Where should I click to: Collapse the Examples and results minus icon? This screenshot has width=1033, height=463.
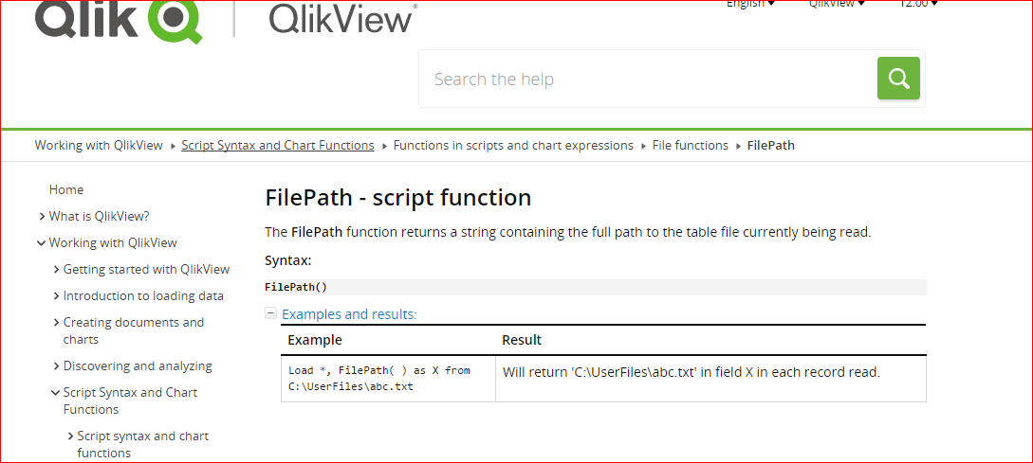[270, 313]
